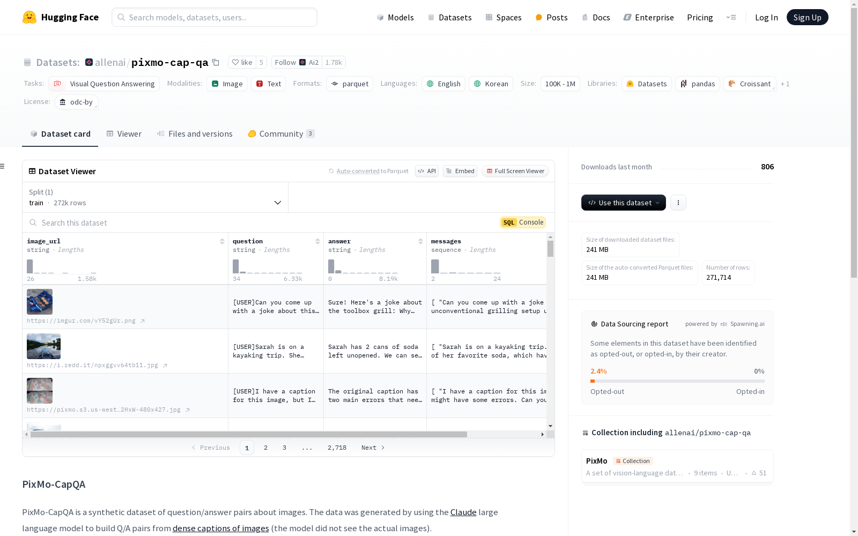Open the Pricing page
The height and width of the screenshot is (536, 858).
[700, 17]
